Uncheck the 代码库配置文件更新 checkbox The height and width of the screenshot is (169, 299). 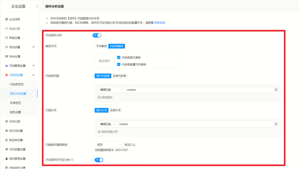click(119, 64)
